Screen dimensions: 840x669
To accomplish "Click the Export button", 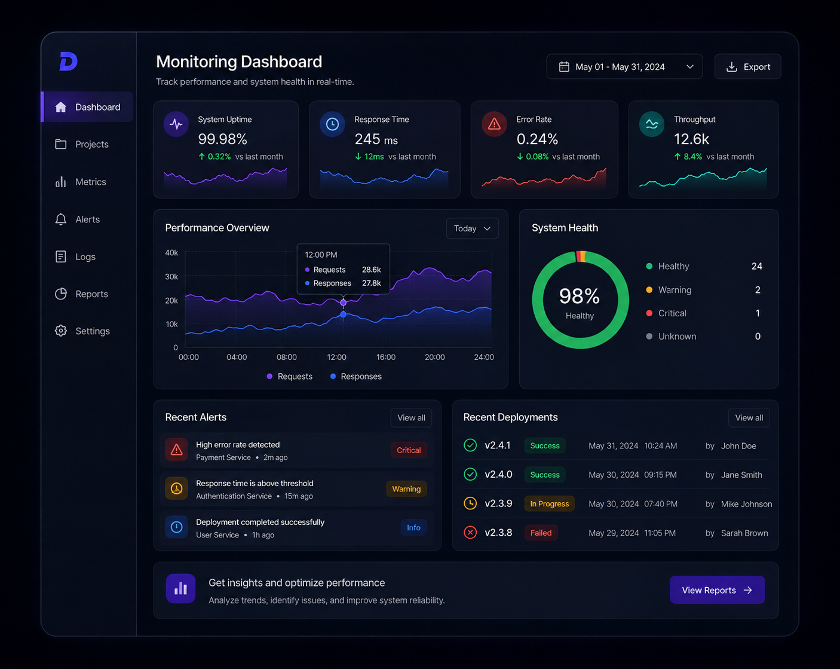I will [x=747, y=66].
